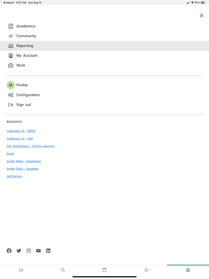Open the LinkedIn icon

(x=48, y=251)
